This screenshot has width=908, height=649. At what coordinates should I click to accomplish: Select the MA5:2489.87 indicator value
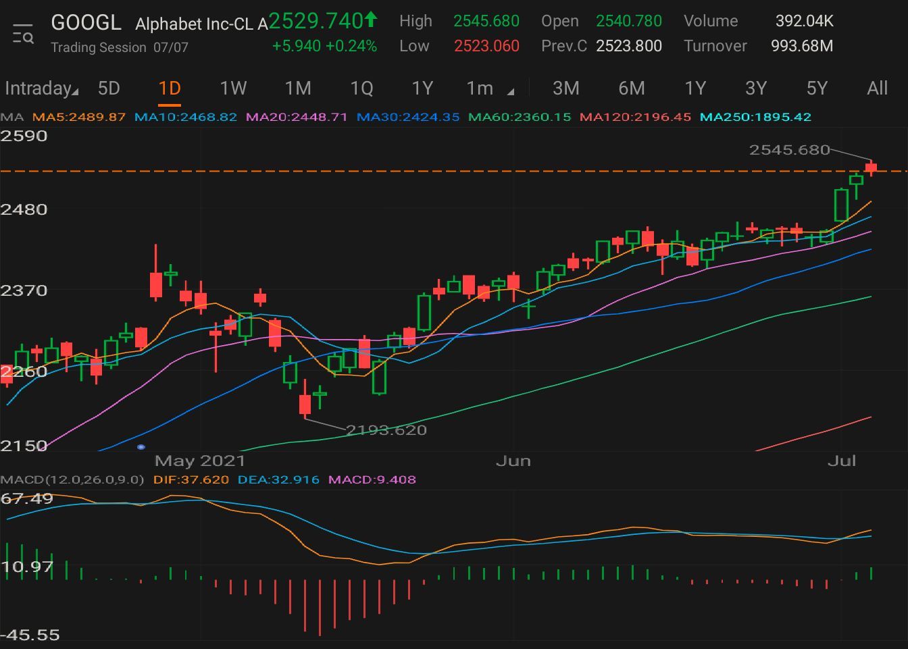click(79, 117)
